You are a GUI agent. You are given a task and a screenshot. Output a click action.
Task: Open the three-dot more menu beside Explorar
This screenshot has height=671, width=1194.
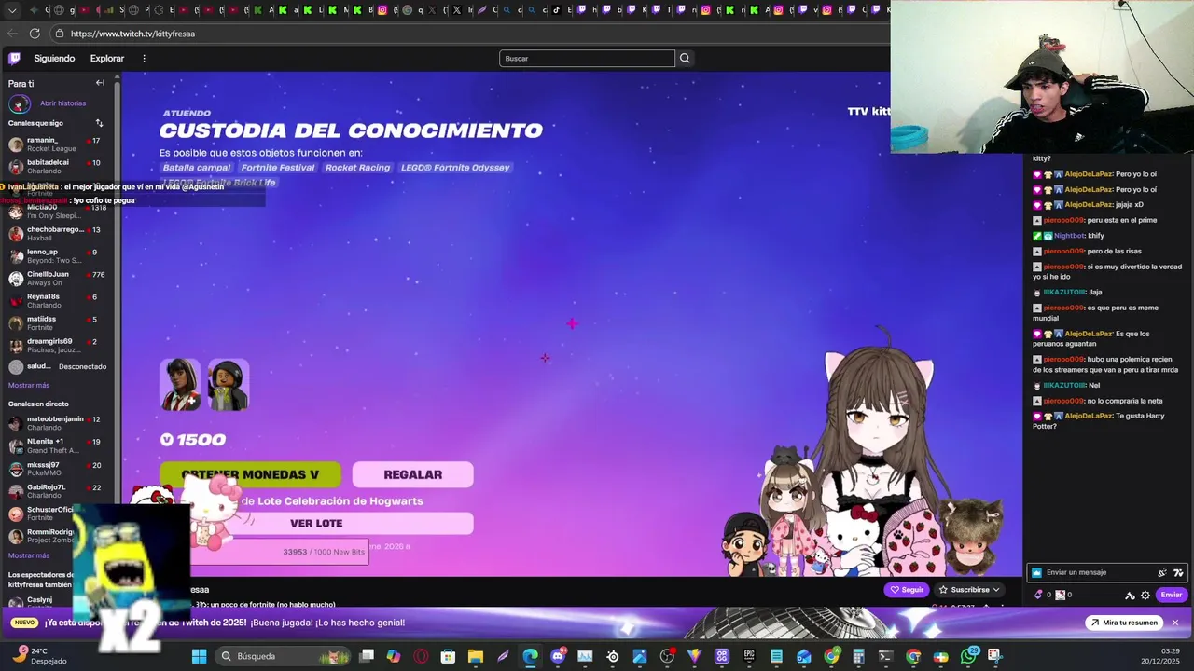[144, 58]
